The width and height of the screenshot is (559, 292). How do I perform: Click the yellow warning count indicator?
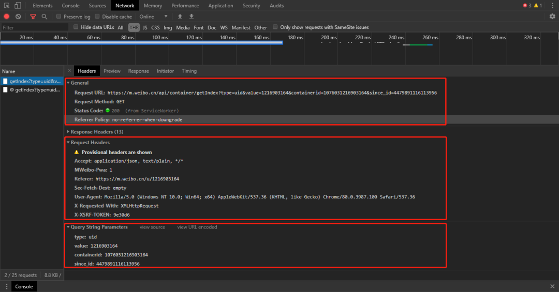pyautogui.click(x=538, y=5)
